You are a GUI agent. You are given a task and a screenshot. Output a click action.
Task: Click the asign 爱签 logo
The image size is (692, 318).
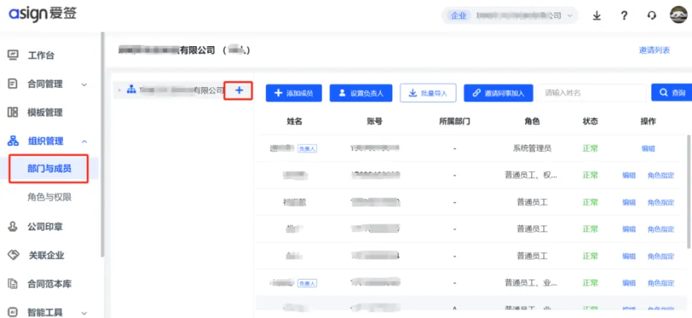pyautogui.click(x=42, y=14)
